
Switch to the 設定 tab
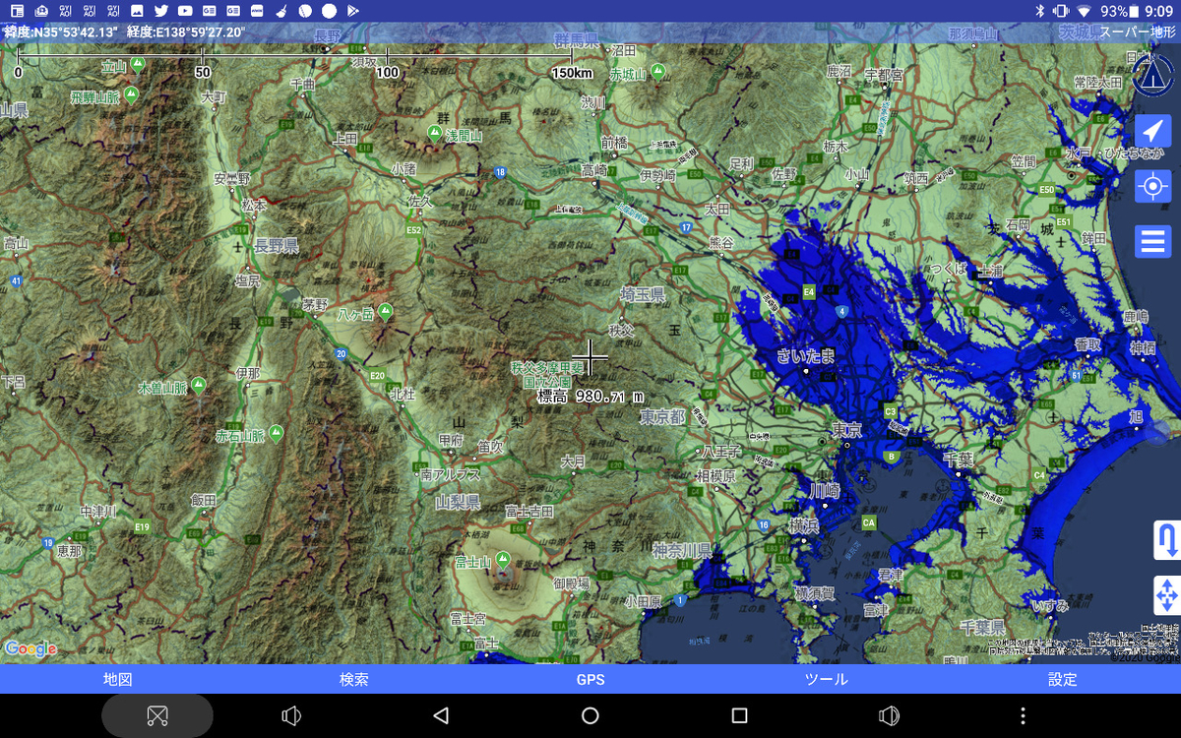pos(1063,679)
